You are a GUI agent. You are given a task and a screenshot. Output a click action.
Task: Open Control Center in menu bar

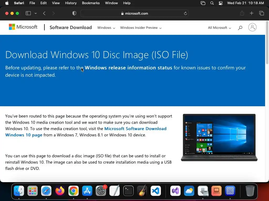tap(221, 3)
